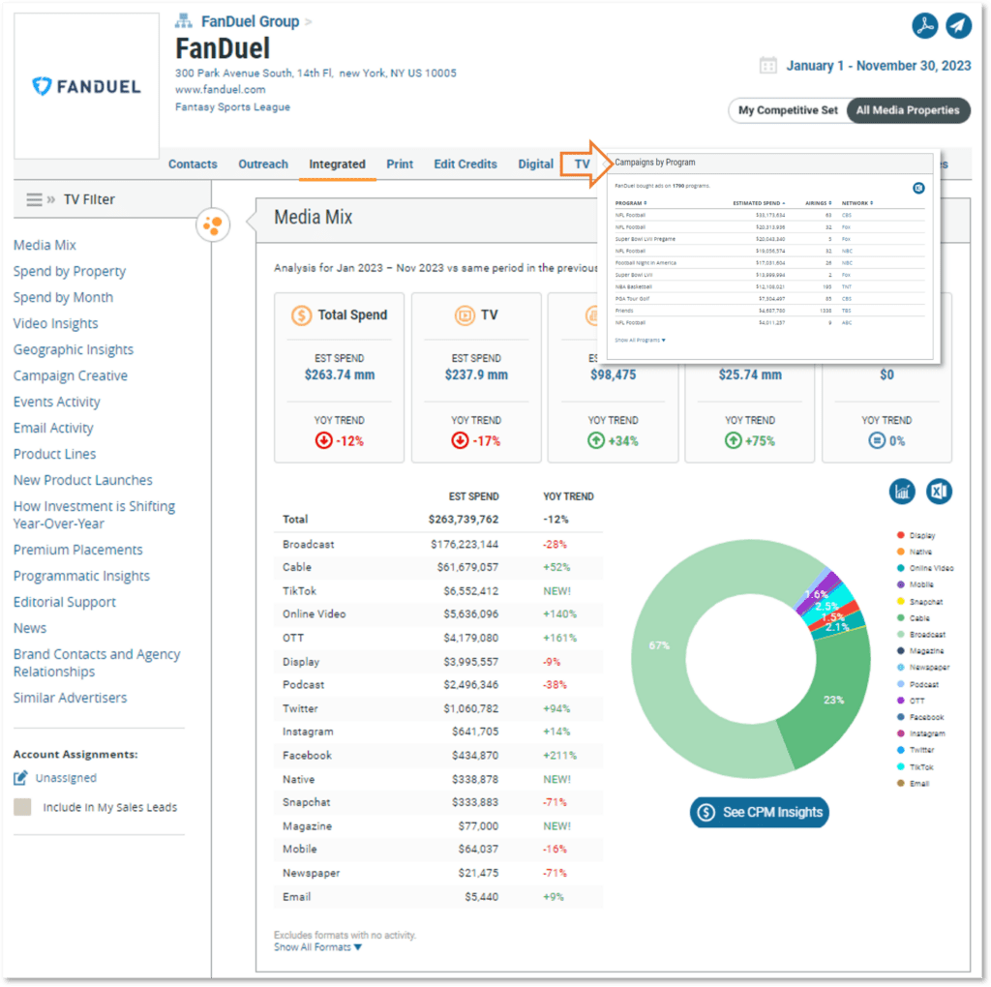This screenshot has width=991, height=987.
Task: Click the orange dots icon beside Media Mix
Action: click(x=213, y=224)
